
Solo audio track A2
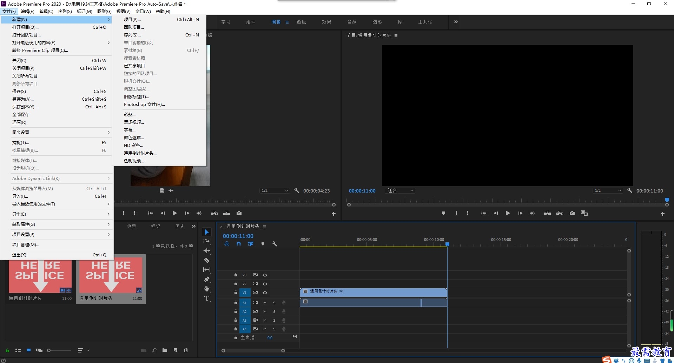pyautogui.click(x=274, y=311)
